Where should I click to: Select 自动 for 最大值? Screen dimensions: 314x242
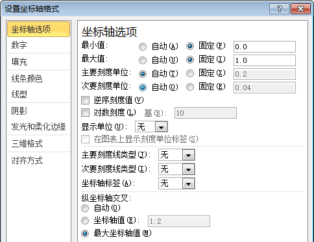pyautogui.click(x=143, y=60)
